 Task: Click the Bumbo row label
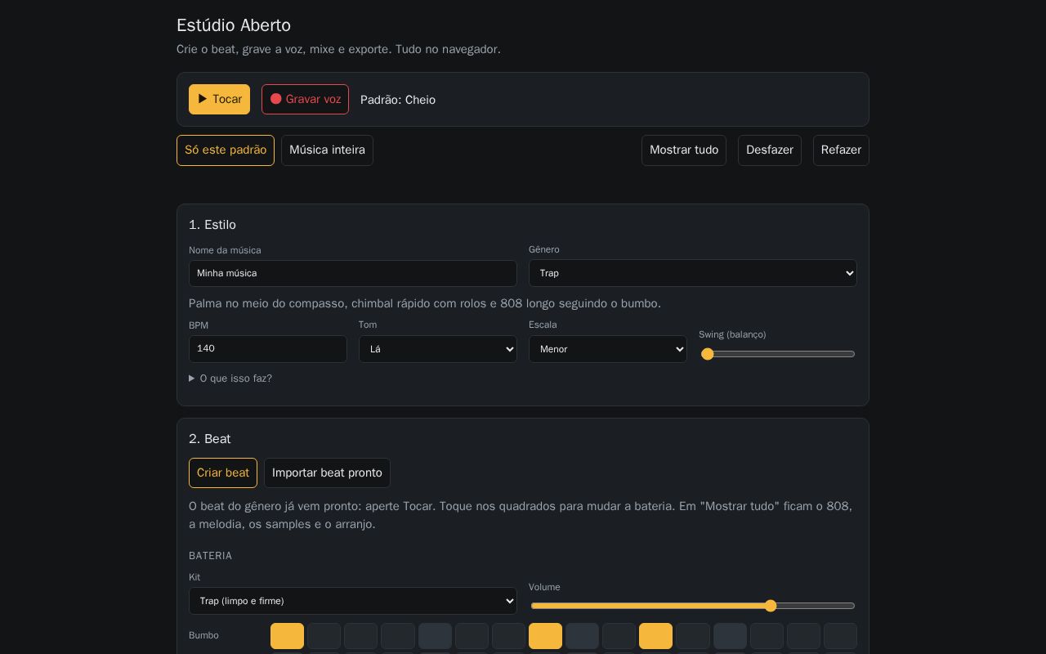[x=203, y=635]
